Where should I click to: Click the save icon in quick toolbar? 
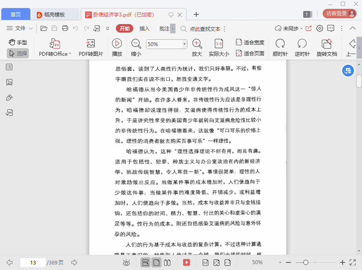(x=54, y=28)
